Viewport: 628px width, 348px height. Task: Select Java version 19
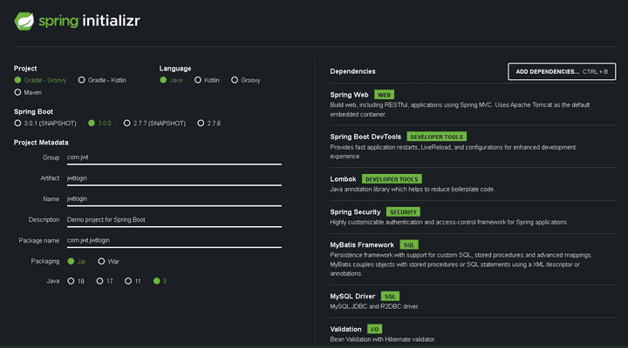pyautogui.click(x=72, y=281)
